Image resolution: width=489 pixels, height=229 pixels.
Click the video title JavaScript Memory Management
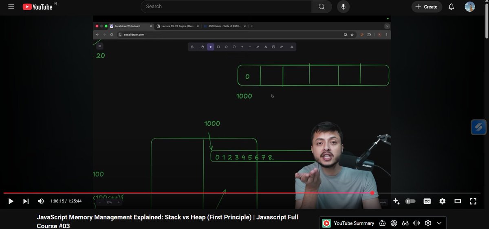pyautogui.click(x=167, y=221)
